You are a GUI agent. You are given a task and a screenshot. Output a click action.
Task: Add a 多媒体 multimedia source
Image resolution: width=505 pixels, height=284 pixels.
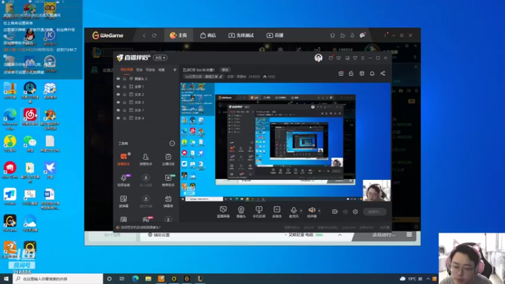[x=276, y=212]
